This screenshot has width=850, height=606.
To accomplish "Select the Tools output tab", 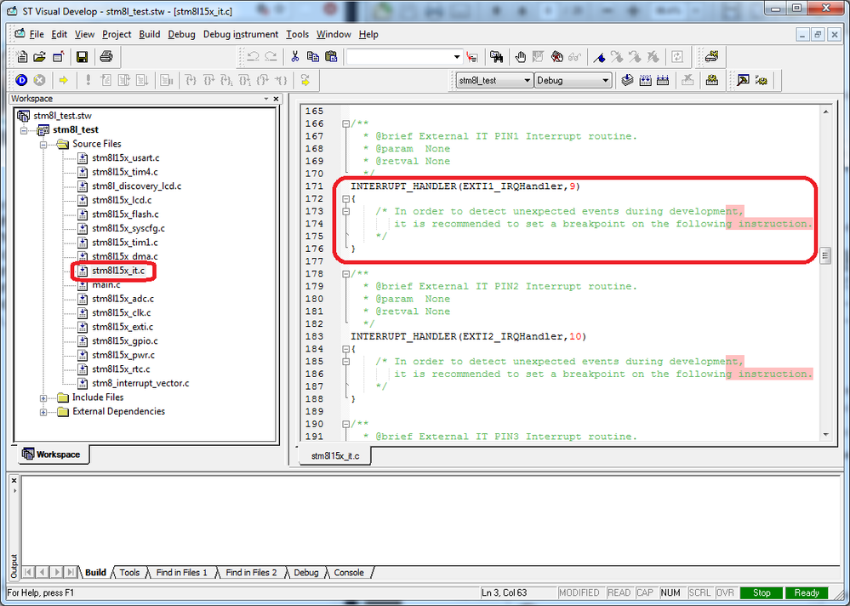I will click(x=129, y=573).
